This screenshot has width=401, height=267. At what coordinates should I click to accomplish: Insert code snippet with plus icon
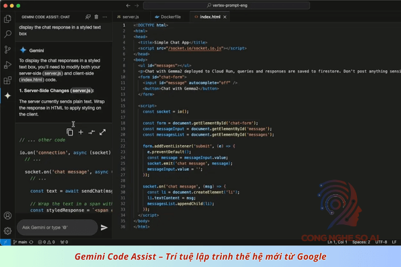[81, 132]
